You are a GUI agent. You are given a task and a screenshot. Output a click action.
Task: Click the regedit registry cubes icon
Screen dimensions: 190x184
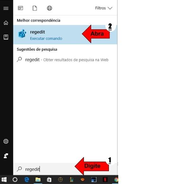point(22,33)
